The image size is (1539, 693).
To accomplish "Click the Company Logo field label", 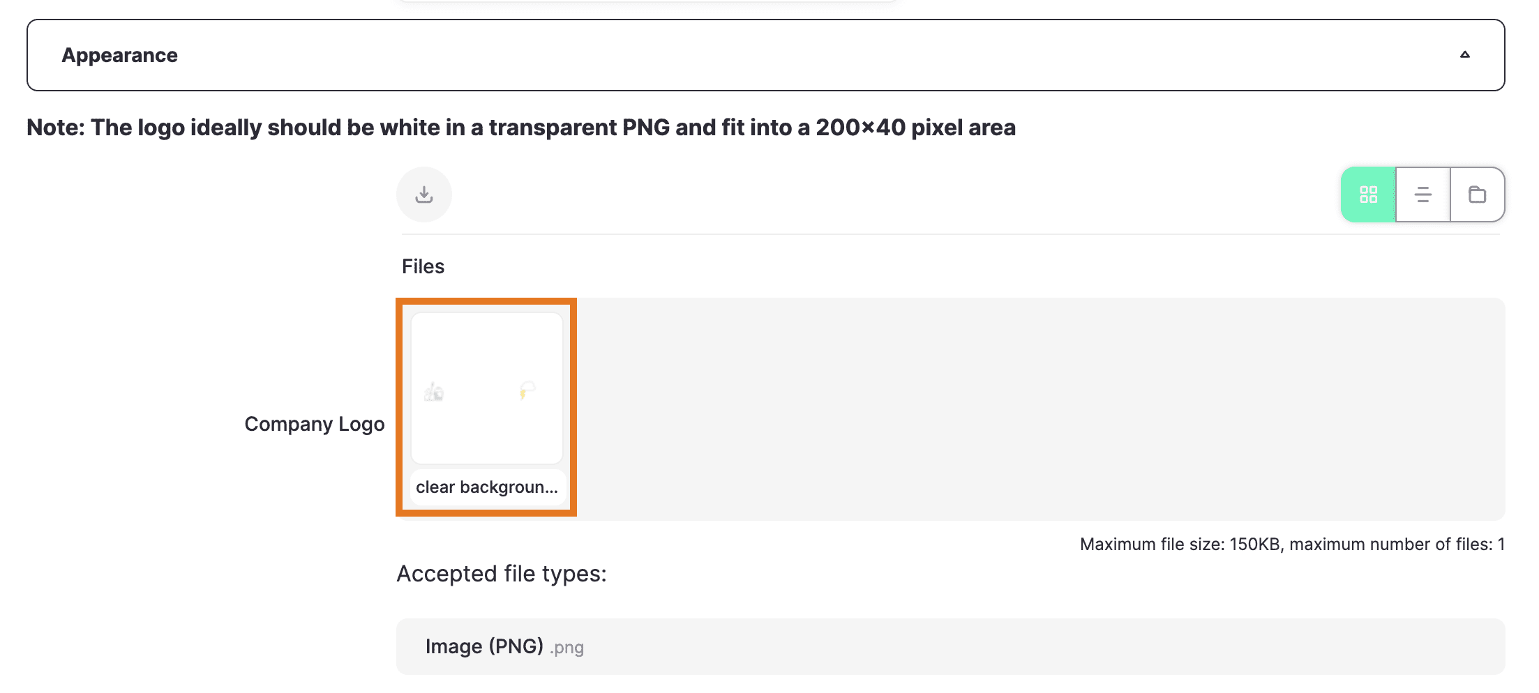I will click(315, 424).
